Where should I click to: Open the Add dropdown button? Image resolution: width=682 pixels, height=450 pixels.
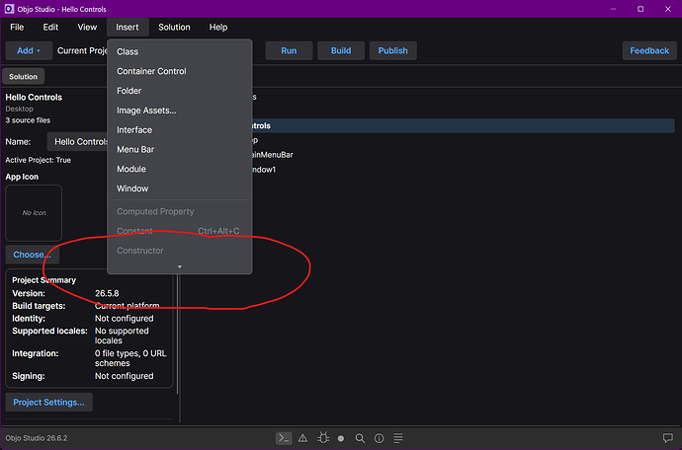pos(29,50)
